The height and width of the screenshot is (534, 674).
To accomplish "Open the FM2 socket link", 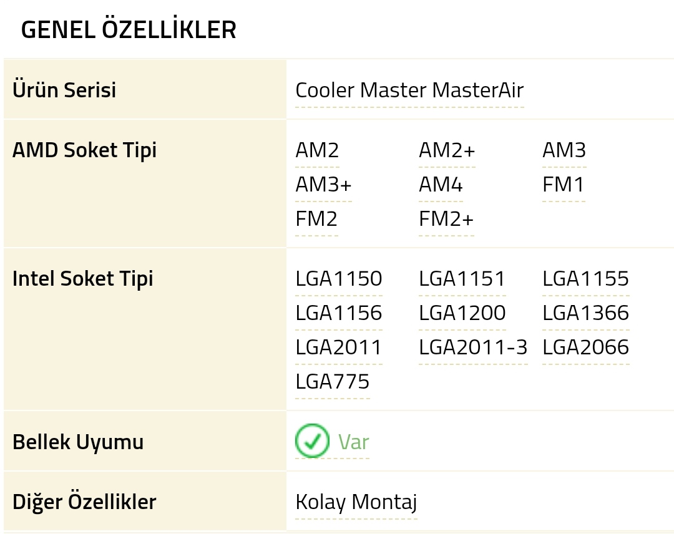I will tap(316, 220).
